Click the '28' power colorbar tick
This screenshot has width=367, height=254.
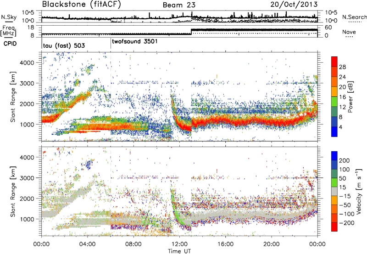coord(342,67)
